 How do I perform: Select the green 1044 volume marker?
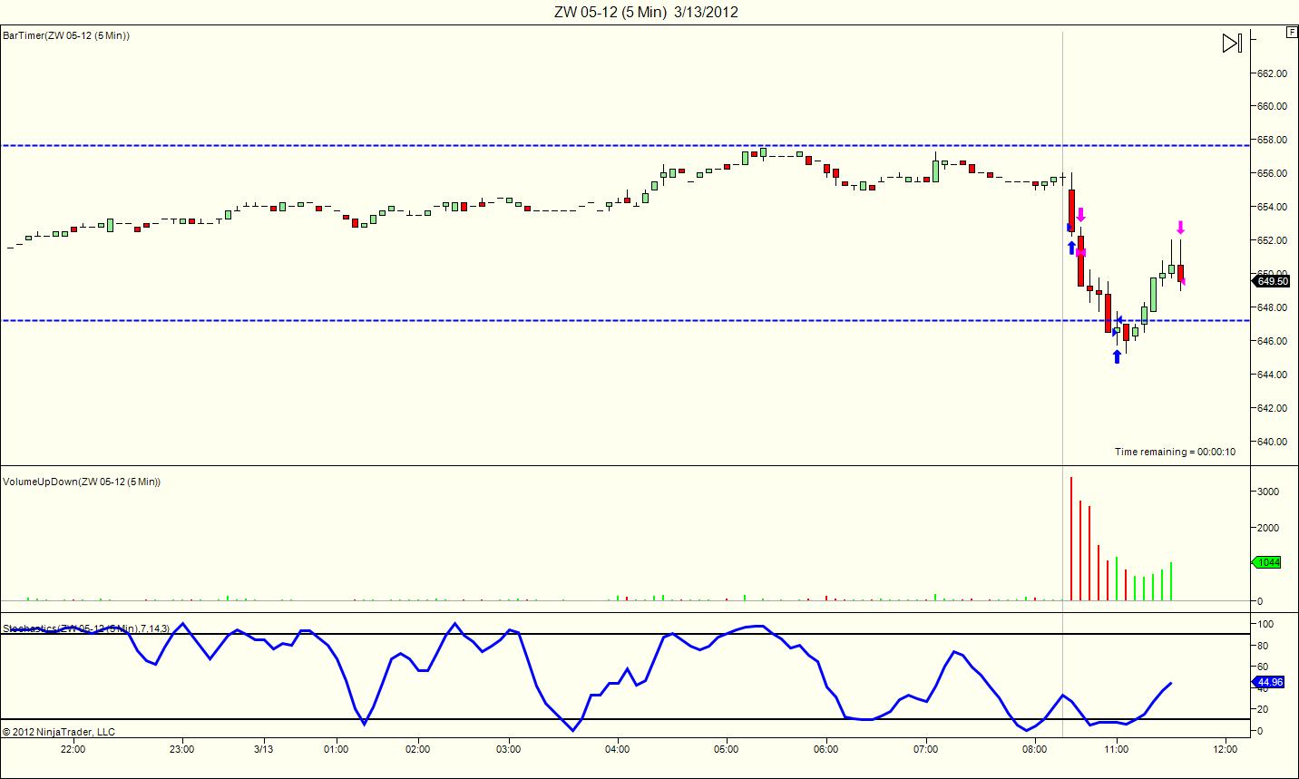click(1268, 562)
